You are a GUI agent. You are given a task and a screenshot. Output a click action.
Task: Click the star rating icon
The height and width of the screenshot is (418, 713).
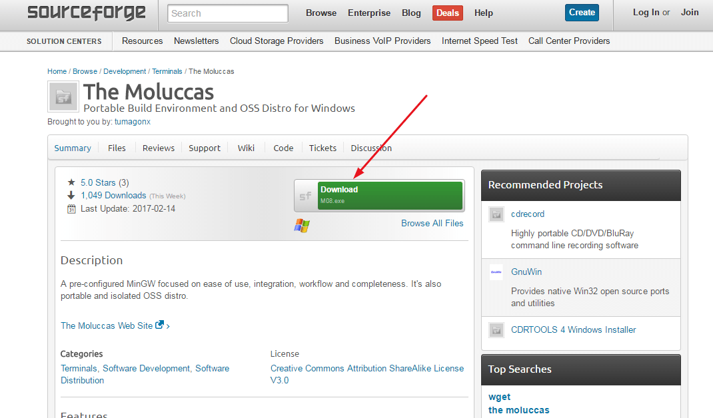(x=71, y=182)
